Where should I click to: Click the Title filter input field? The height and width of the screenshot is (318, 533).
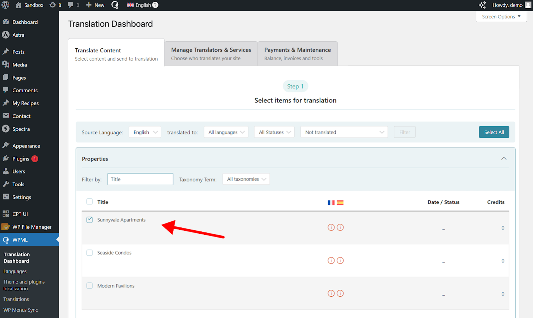(140, 179)
